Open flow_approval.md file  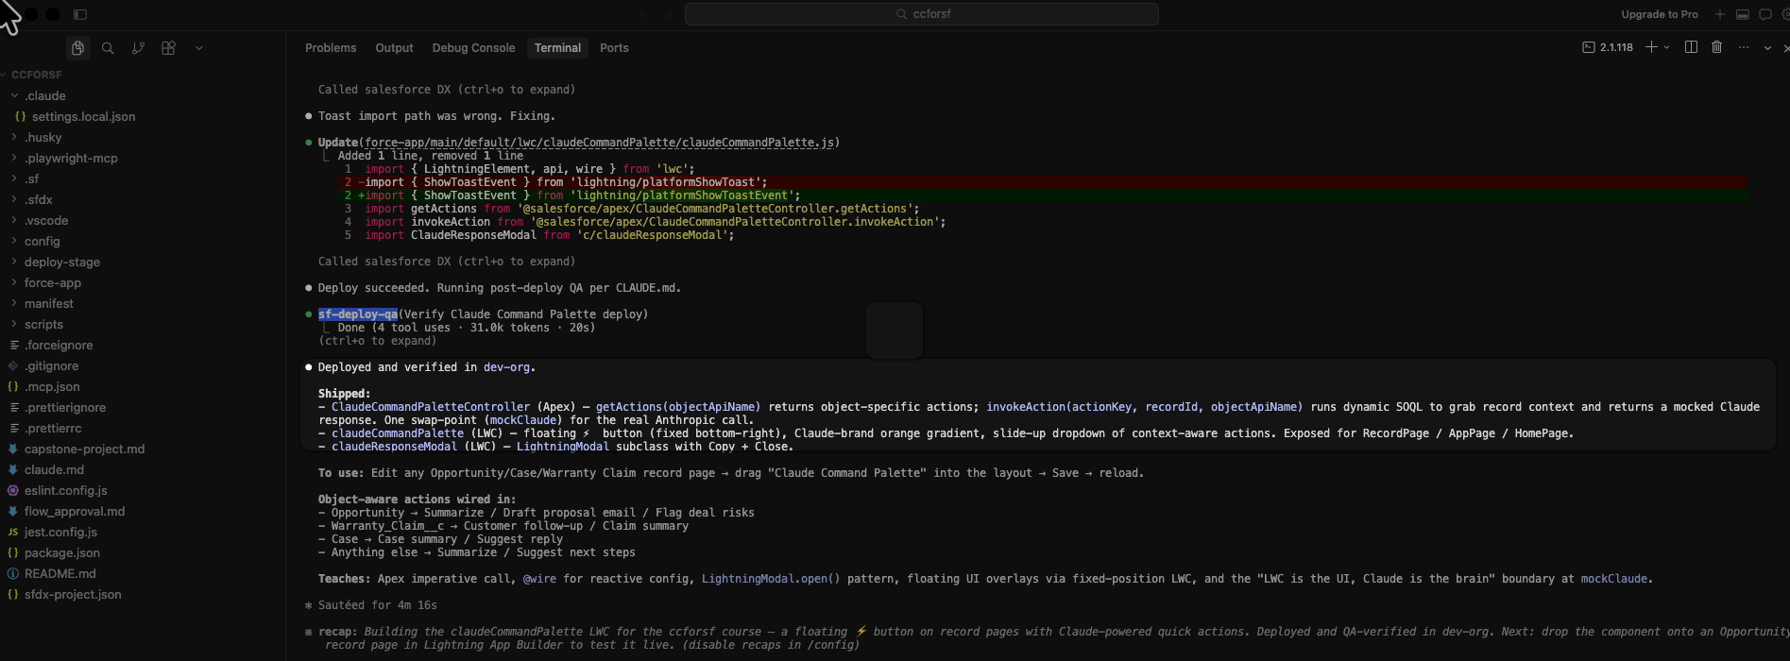click(x=75, y=512)
